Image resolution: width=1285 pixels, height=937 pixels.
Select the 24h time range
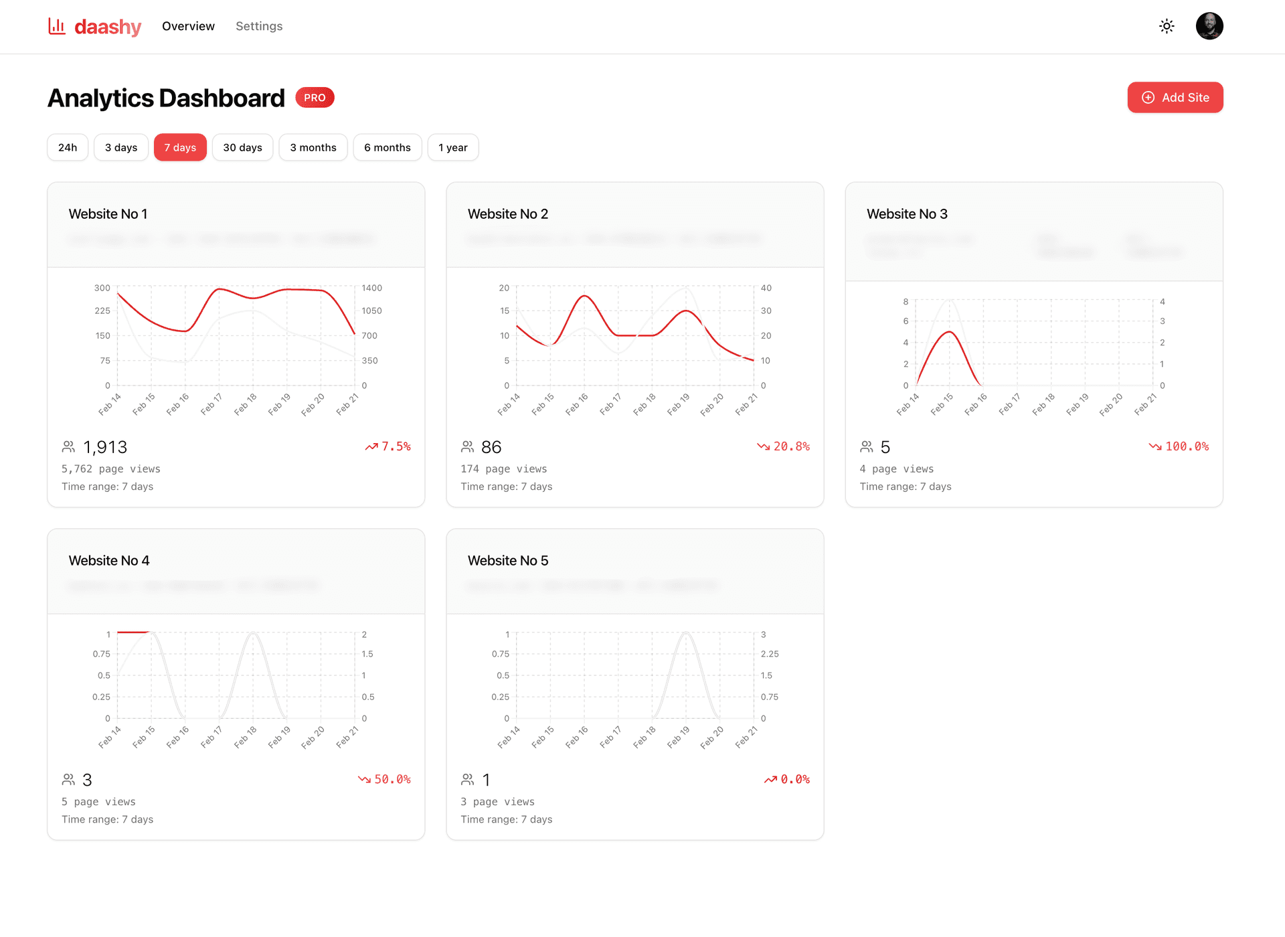point(68,147)
